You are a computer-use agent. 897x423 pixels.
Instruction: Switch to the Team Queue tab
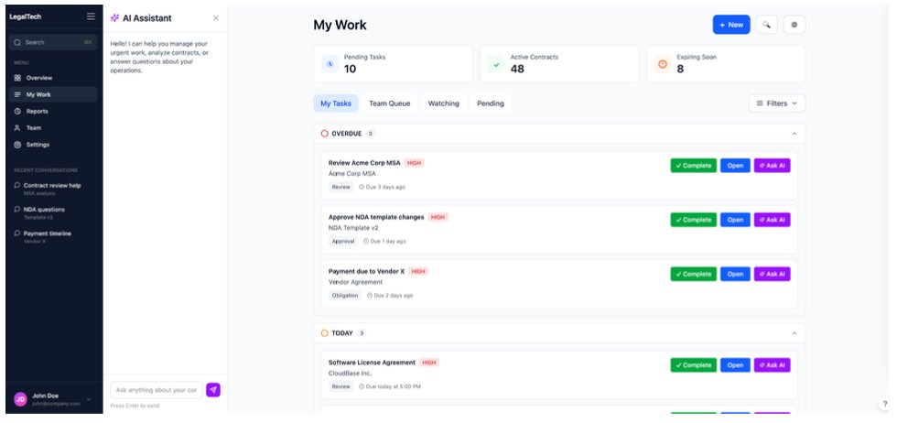coord(390,103)
